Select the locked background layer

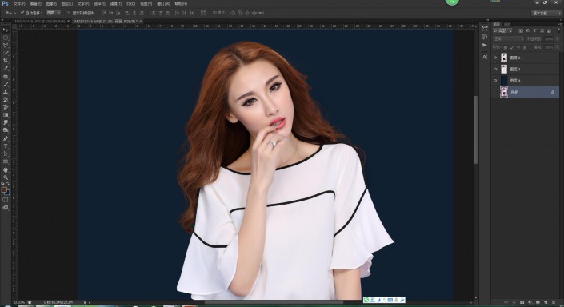[525, 92]
